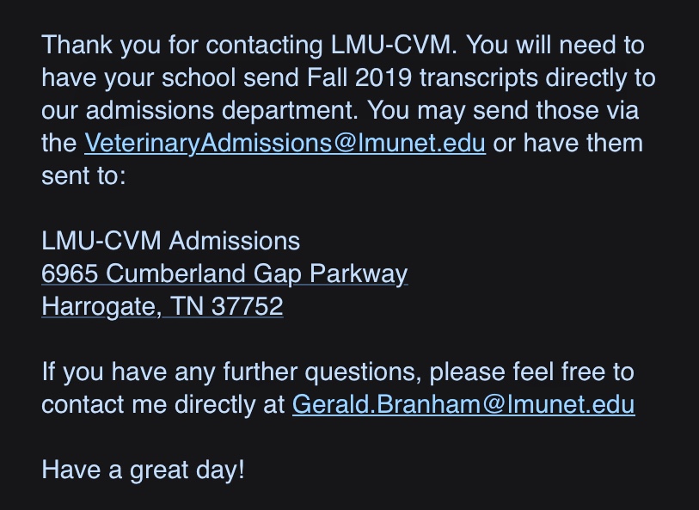Click the "please feel free to" text

tap(532, 372)
